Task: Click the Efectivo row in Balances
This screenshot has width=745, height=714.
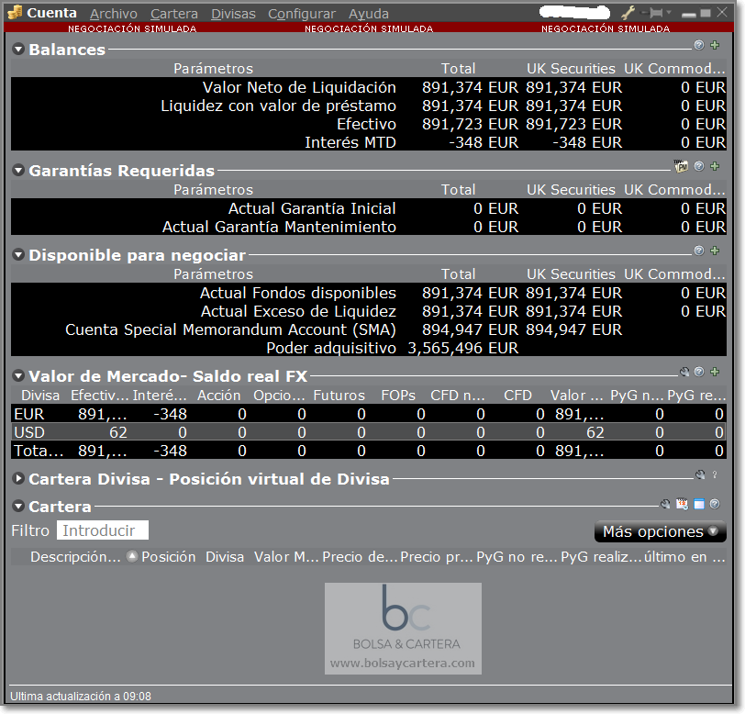Action: click(x=368, y=124)
